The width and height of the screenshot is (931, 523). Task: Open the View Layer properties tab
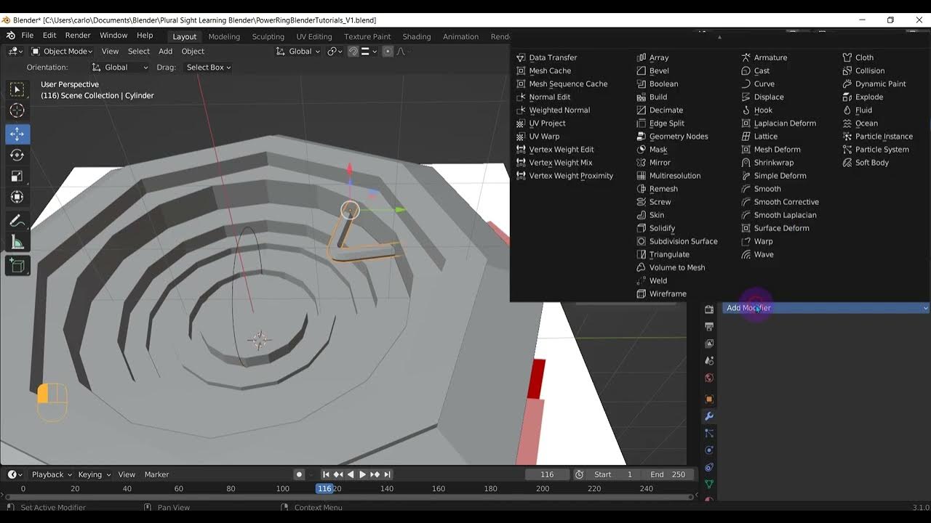(709, 344)
